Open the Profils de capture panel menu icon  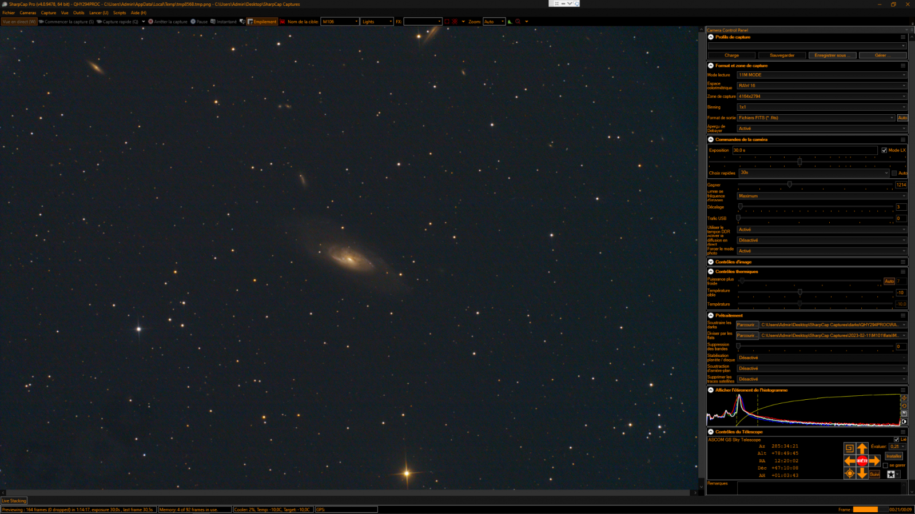coord(903,37)
